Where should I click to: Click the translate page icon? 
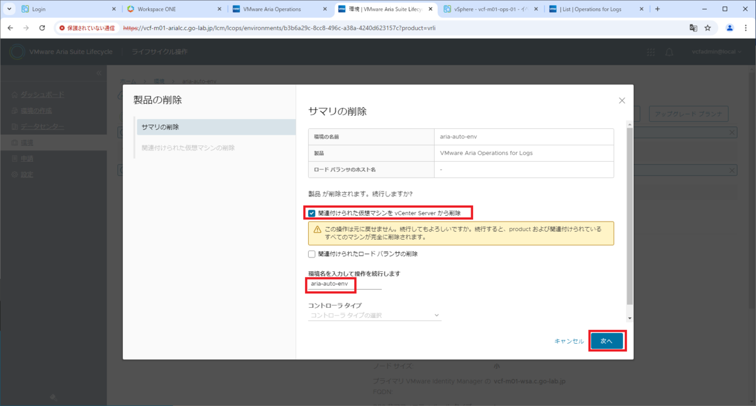(693, 28)
